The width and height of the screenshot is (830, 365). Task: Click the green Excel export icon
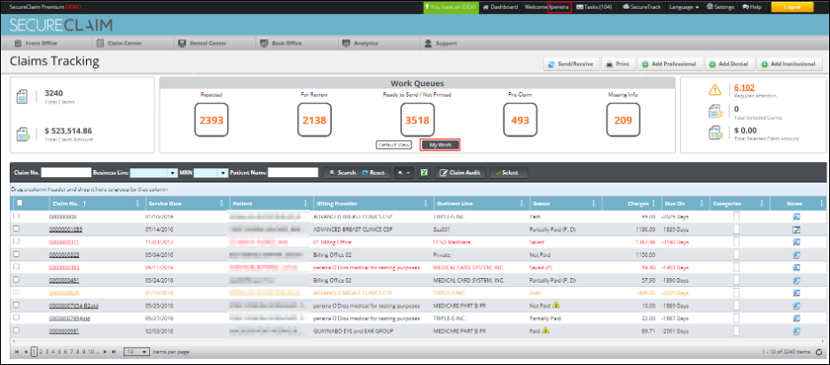(x=425, y=173)
